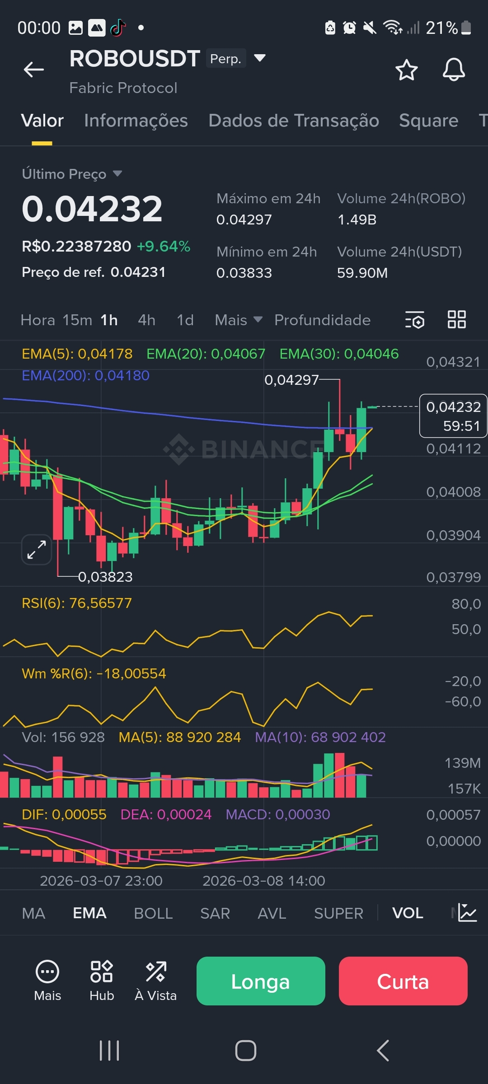Expand the Mais timeframe dropdown
This screenshot has width=488, height=1084.
pyautogui.click(x=239, y=320)
